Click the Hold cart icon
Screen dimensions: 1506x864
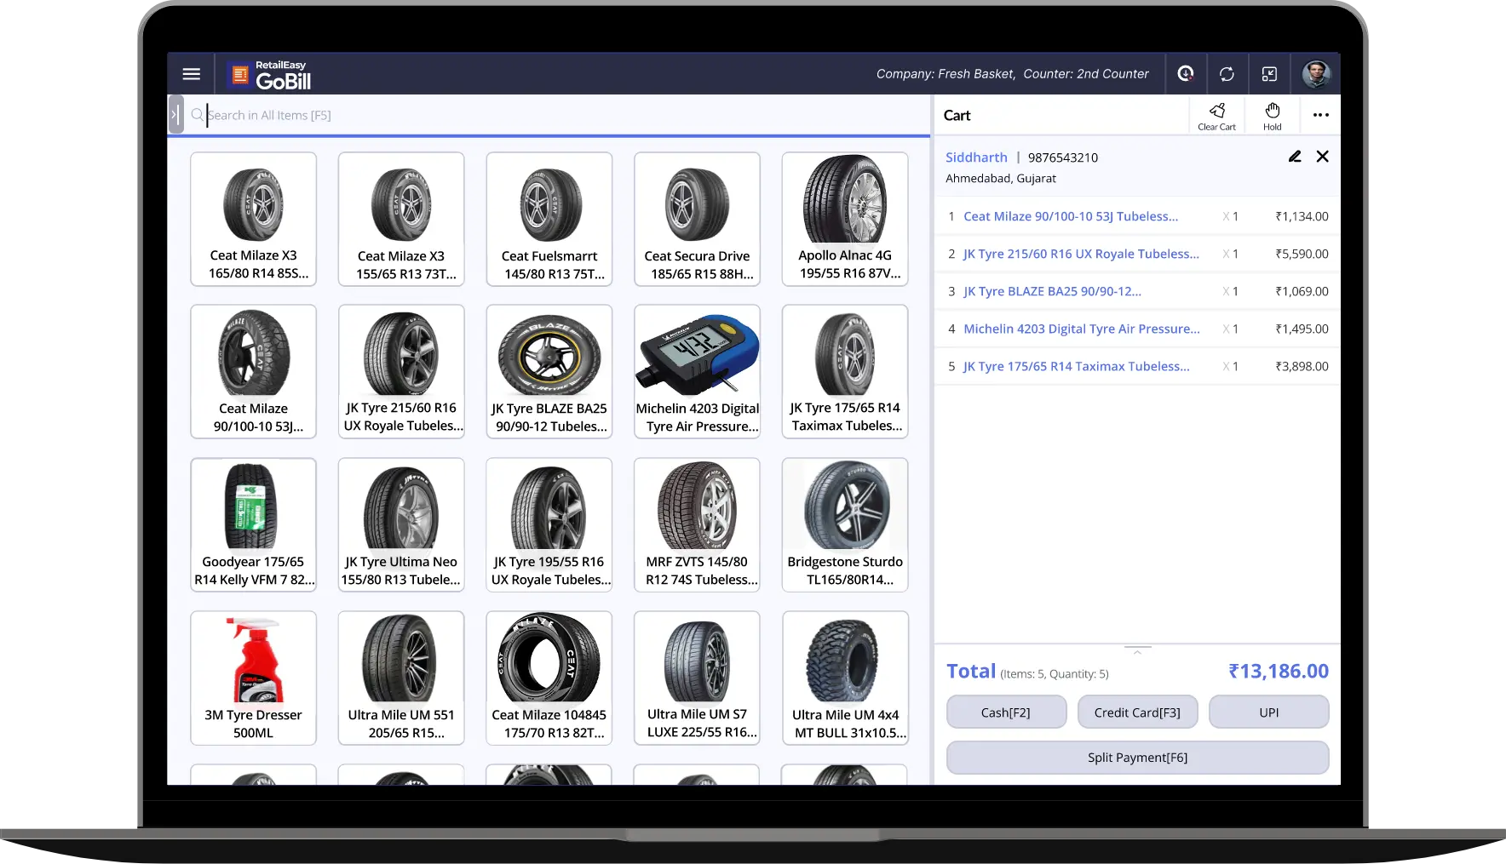(1272, 113)
